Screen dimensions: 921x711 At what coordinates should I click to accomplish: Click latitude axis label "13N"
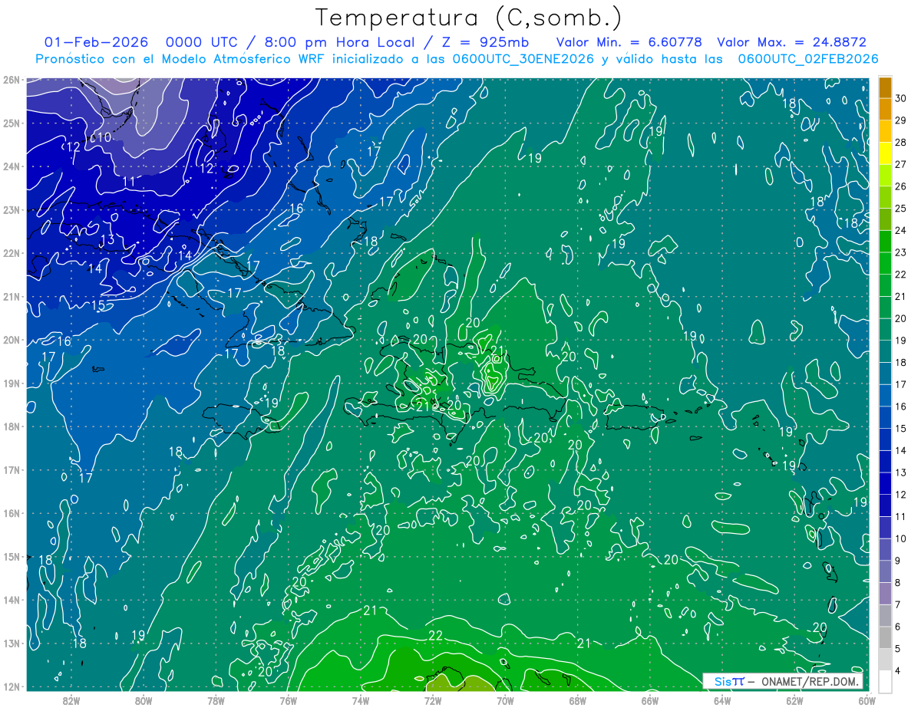tap(12, 643)
